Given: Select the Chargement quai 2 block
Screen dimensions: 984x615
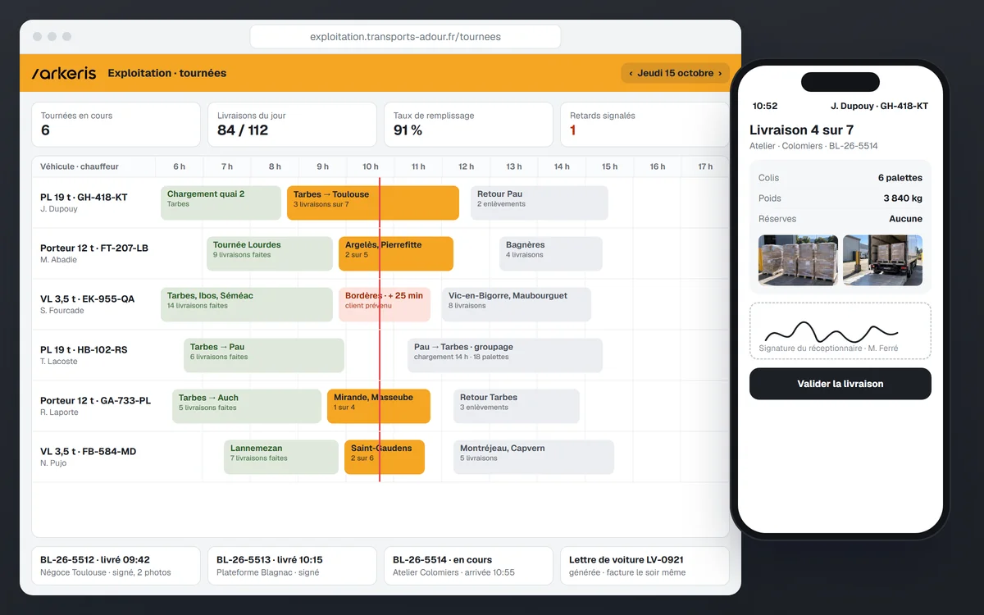Looking at the screenshot, I should (221, 203).
